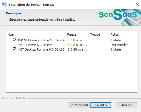The height and width of the screenshot is (112, 141).
Task: Click the Advanced Installer label
Action: [14, 98]
